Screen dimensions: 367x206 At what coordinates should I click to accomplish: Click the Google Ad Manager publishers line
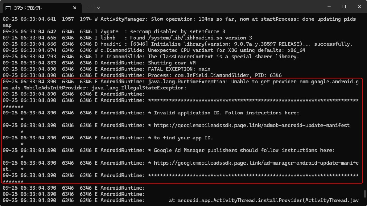point(244,150)
